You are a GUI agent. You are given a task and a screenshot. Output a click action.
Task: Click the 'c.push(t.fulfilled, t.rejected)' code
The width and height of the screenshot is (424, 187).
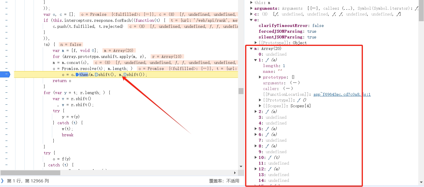coord(88,26)
